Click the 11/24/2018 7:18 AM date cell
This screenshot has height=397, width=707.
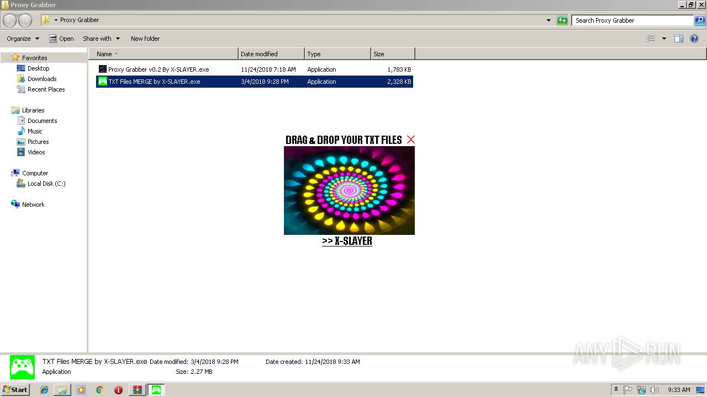(x=268, y=69)
